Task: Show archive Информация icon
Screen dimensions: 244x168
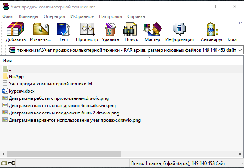Action: click(179, 31)
